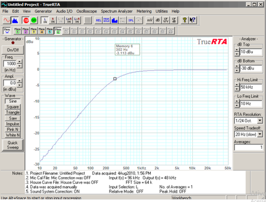Screen dimensions: 266x202
Task: Click the Freq input field showing 1000
Action: 11,64
